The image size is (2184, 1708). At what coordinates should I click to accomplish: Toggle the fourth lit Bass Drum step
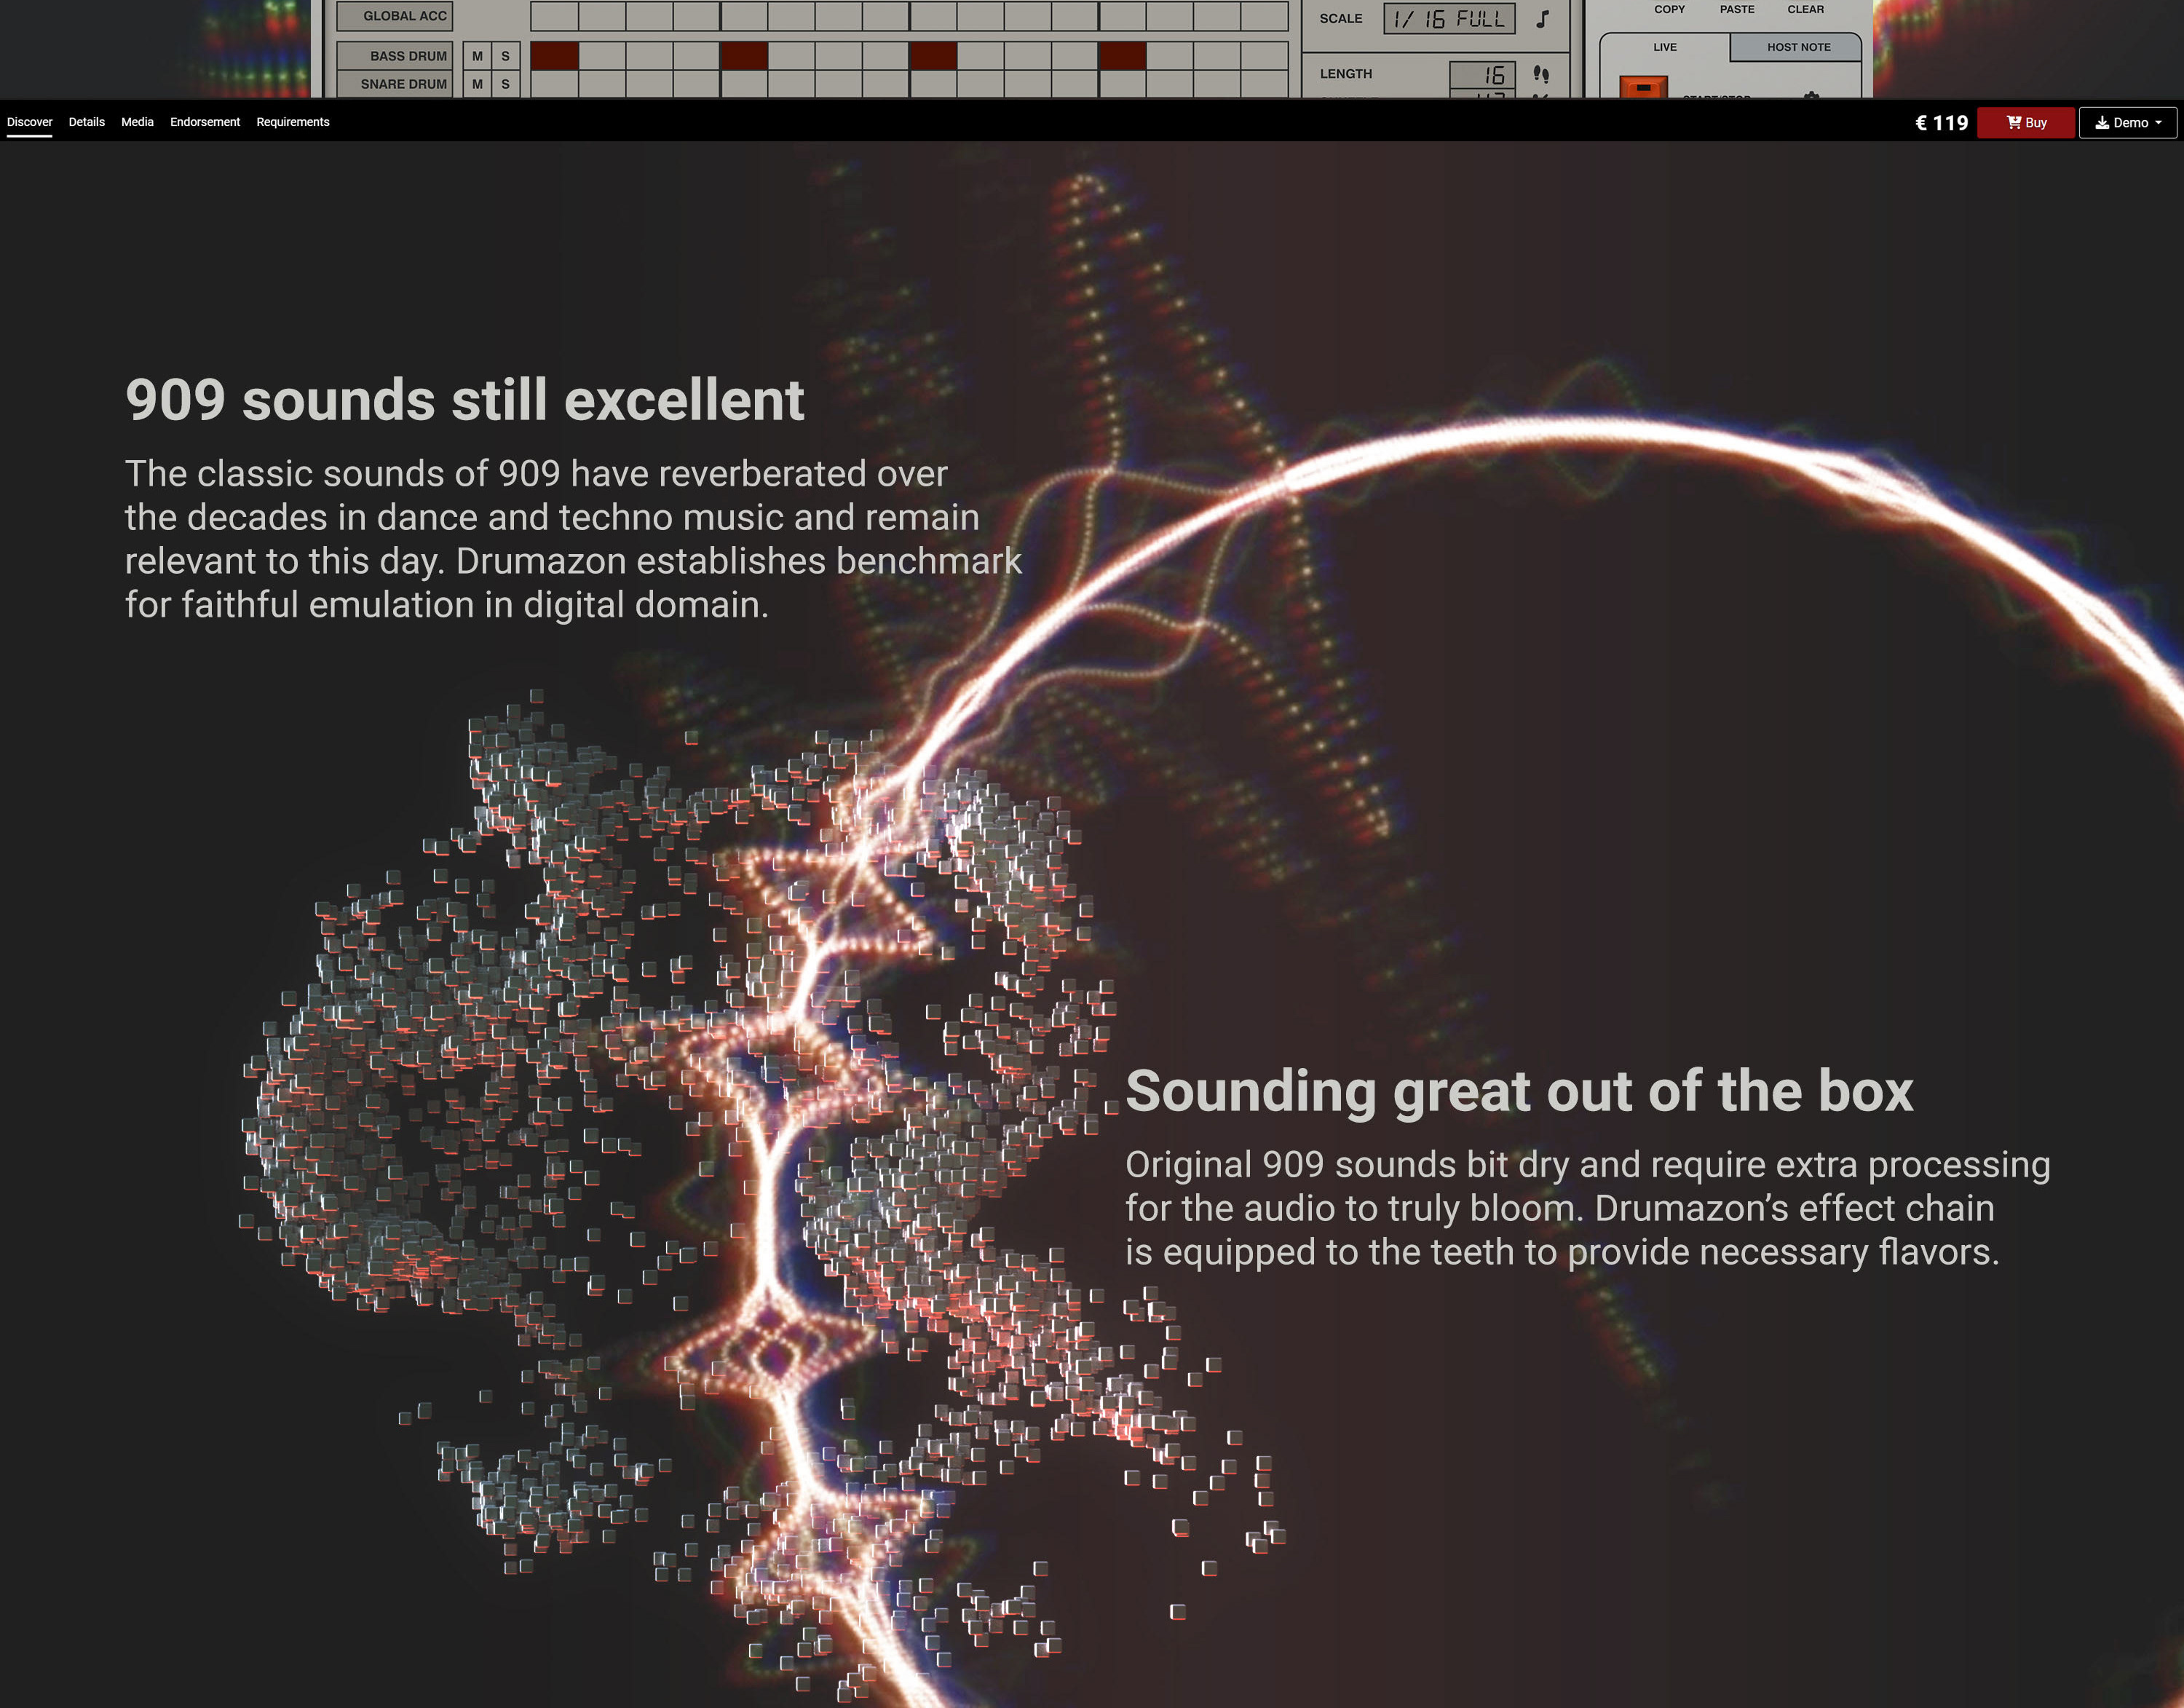1122,56
